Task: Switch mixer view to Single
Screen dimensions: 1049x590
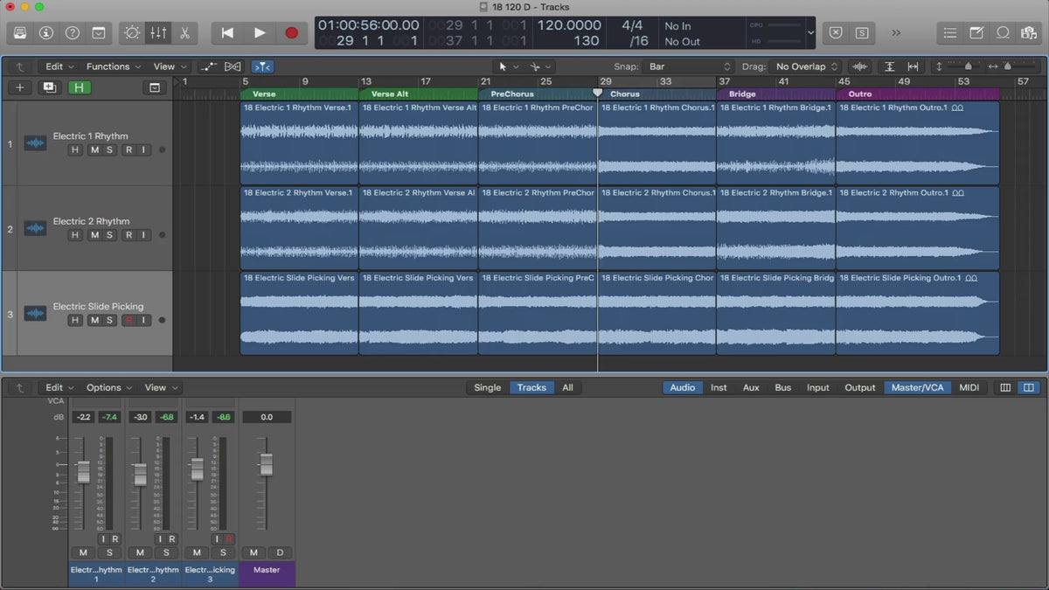Action: [488, 387]
